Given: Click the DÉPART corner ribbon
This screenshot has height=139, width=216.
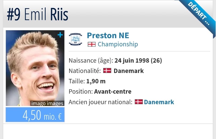Looking at the screenshot, I should (x=199, y=14).
